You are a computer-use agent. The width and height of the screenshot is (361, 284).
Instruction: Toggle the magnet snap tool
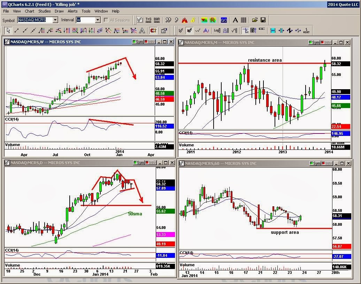[x=153, y=30]
